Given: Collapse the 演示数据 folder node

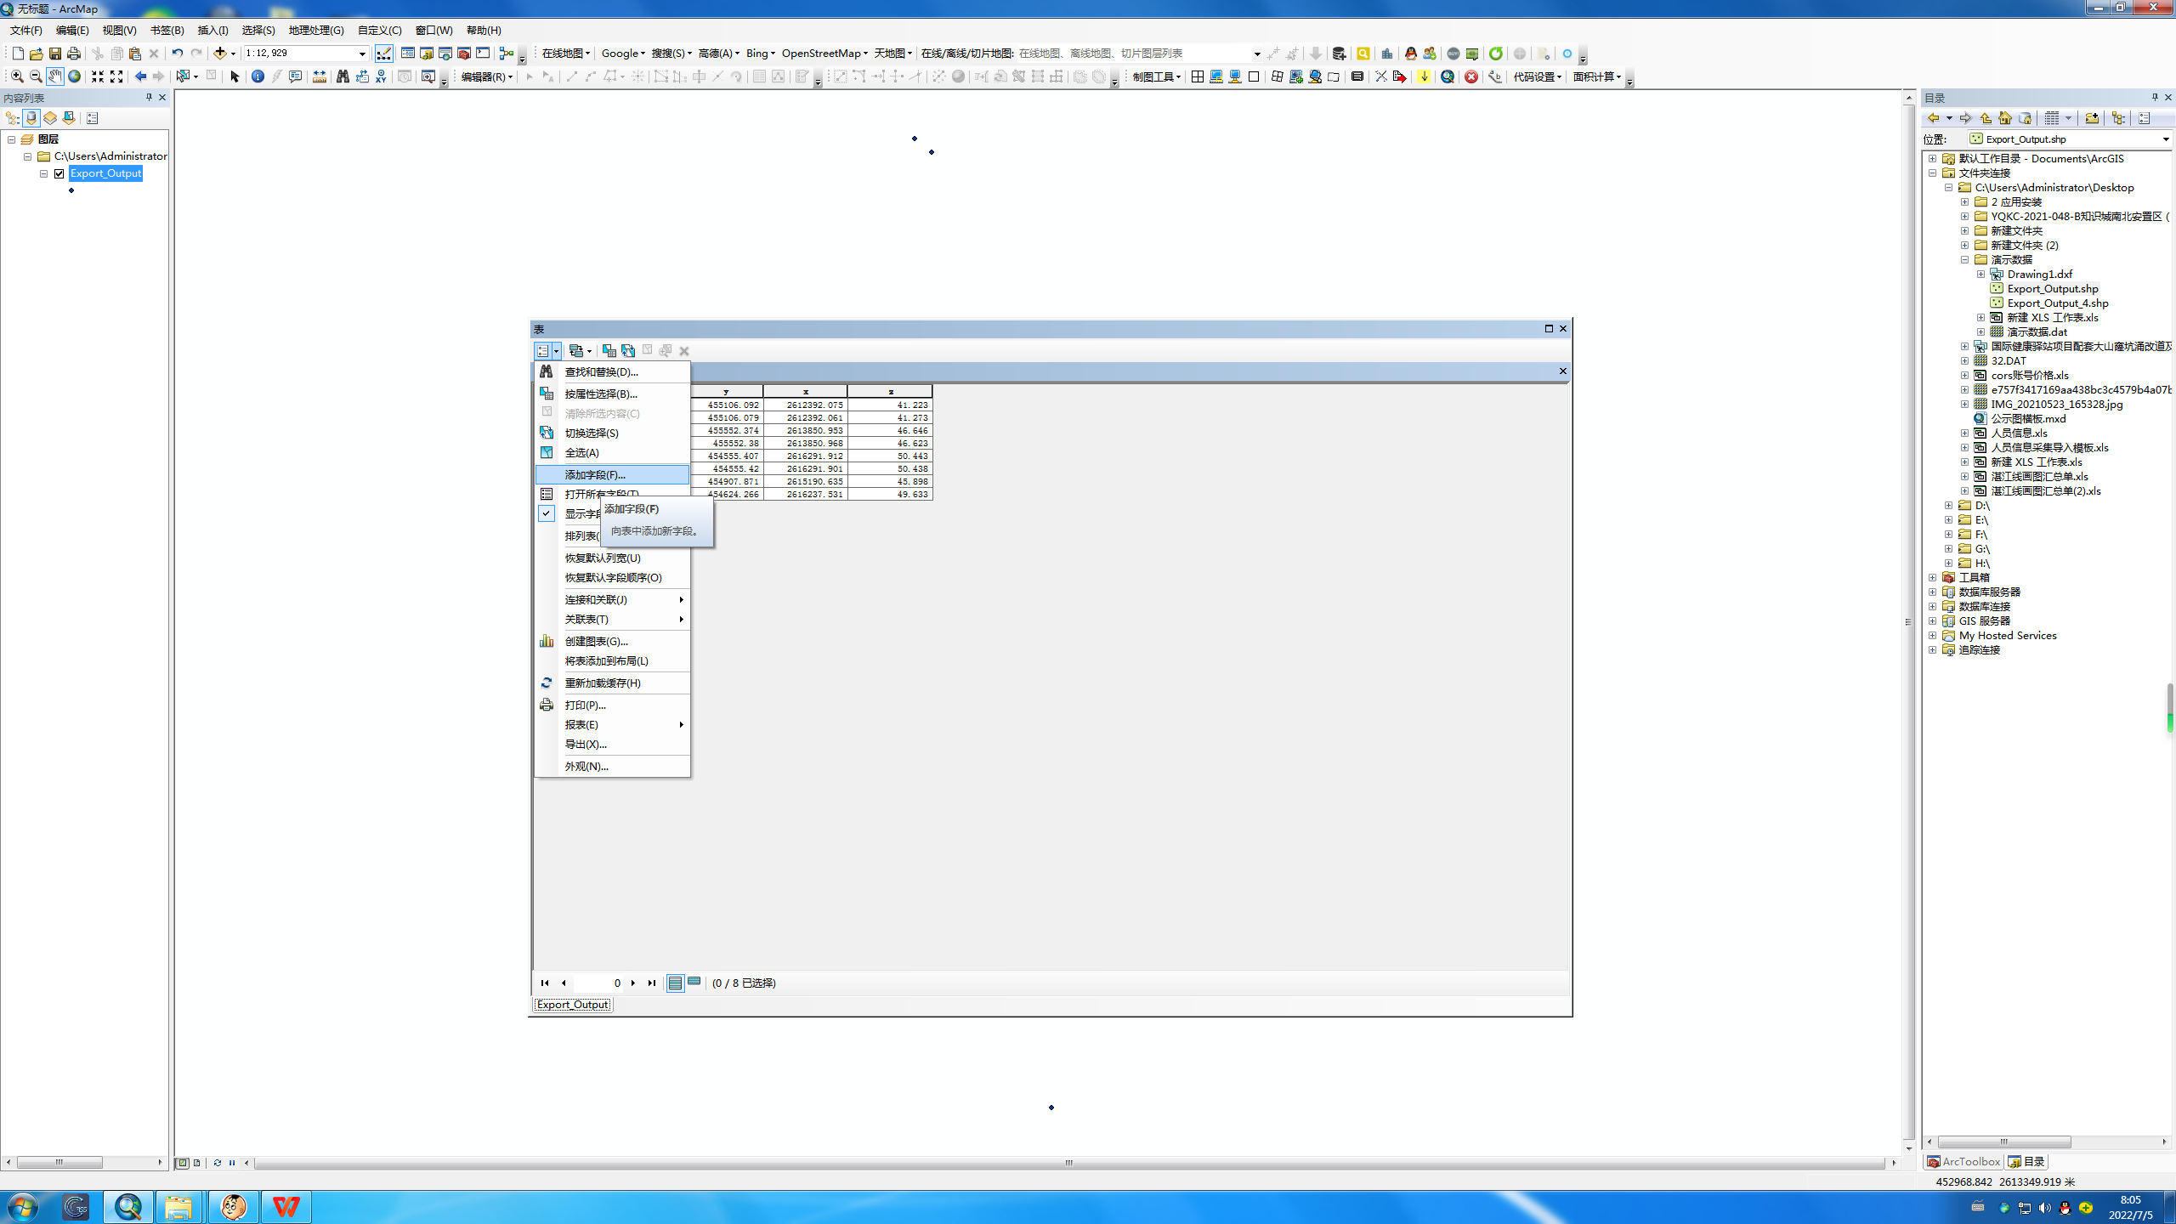Looking at the screenshot, I should [1964, 259].
